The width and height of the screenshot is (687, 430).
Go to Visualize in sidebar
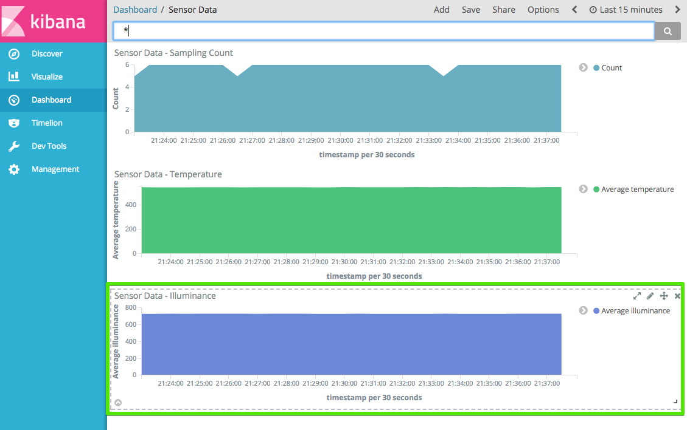(x=54, y=77)
